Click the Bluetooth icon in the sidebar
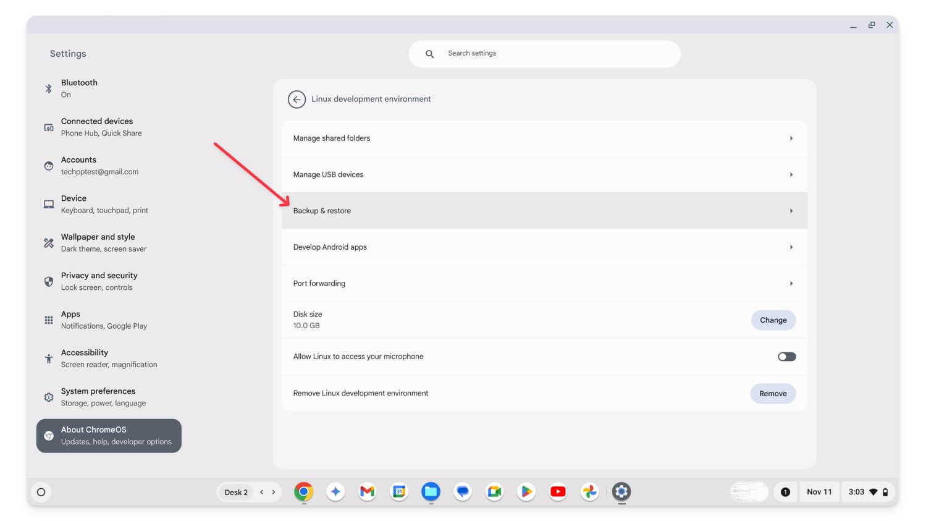Viewport: 926px width, 521px height. click(49, 88)
